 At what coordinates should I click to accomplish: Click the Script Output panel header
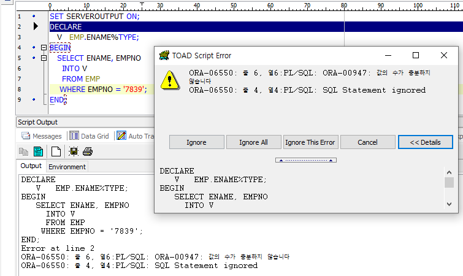pyautogui.click(x=85, y=122)
